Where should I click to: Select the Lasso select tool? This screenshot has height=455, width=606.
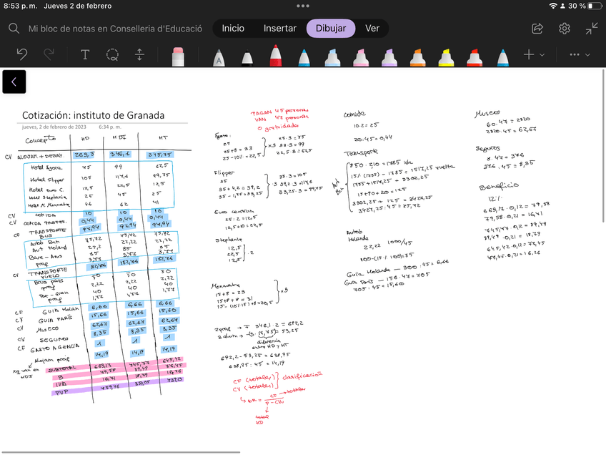[112, 54]
